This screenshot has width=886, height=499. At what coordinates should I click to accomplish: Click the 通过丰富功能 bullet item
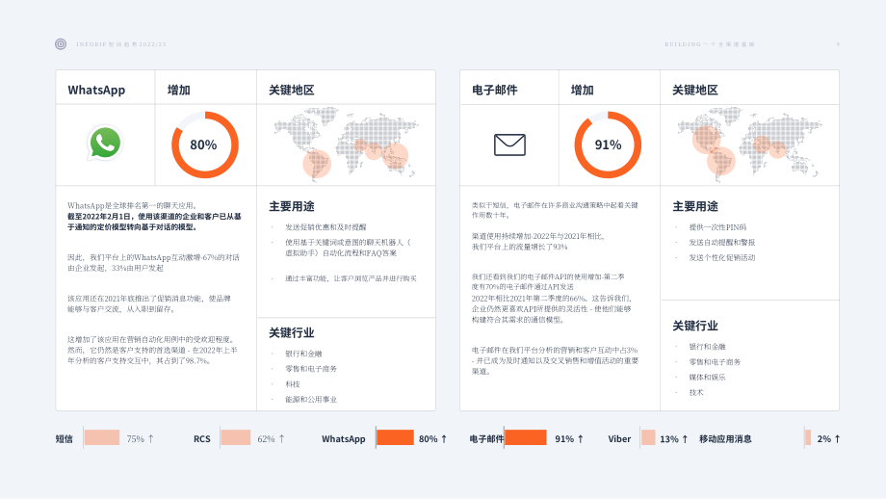tap(351, 278)
